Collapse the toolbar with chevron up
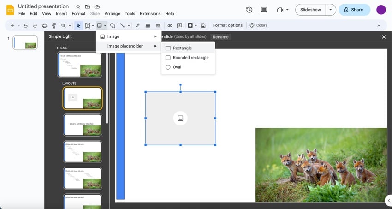Screen dimensions: 392x209 (379, 25)
